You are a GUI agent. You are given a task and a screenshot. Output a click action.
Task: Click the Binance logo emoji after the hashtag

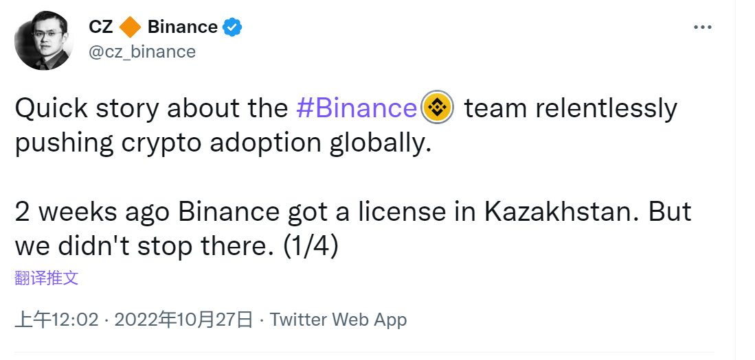coord(437,108)
